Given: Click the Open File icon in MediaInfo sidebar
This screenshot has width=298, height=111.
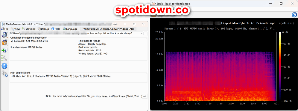Looking at the screenshot, I should coord(4,35).
